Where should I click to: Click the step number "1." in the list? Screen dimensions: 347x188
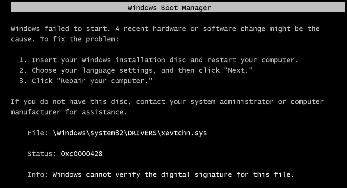23,60
